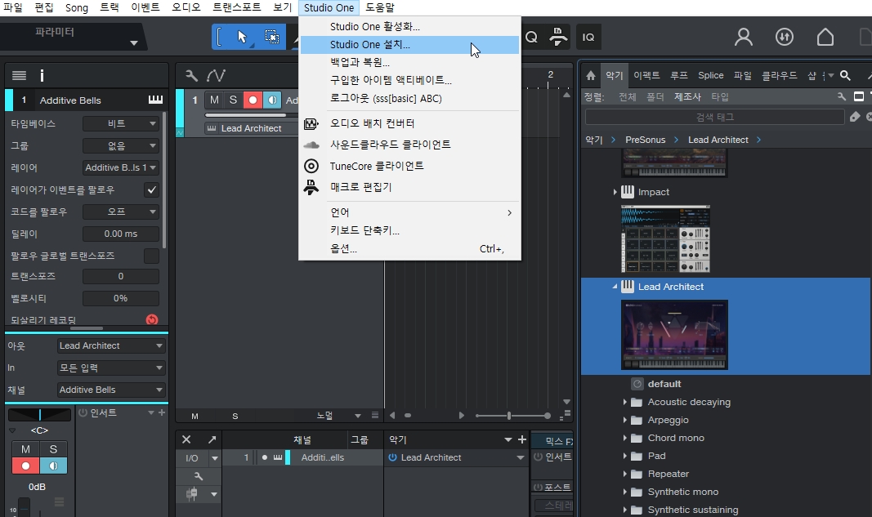Click the inspector pan slider
872x517 pixels.
point(39,414)
